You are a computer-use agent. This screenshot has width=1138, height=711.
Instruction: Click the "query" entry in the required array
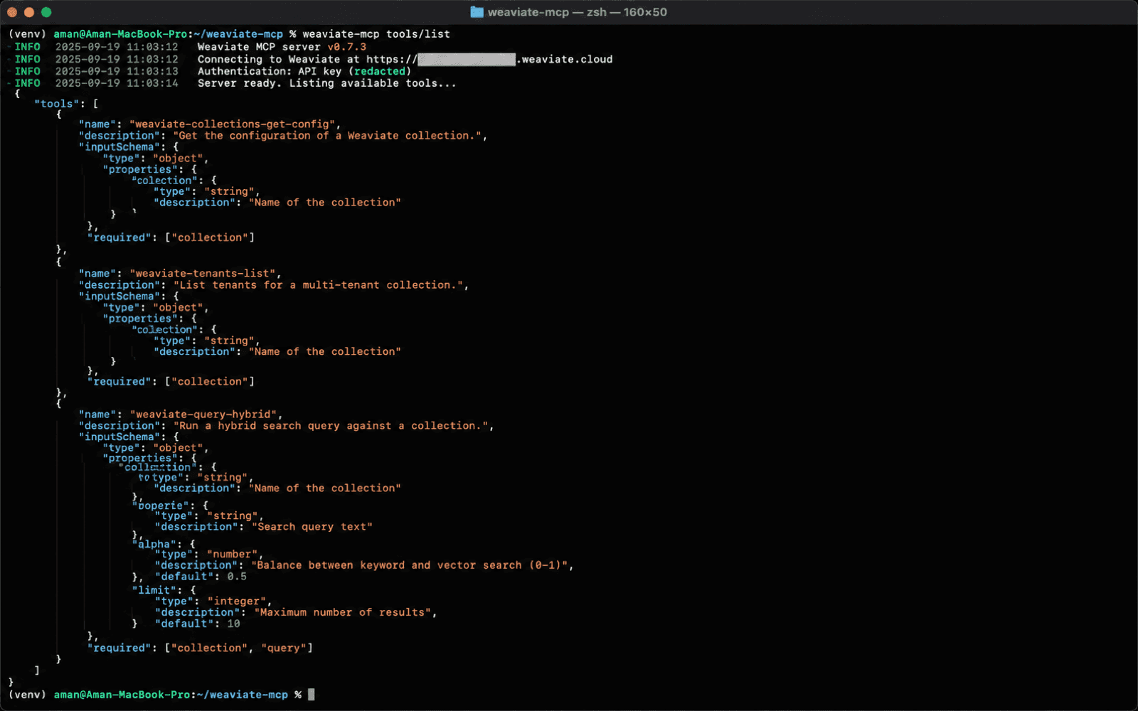tap(284, 648)
